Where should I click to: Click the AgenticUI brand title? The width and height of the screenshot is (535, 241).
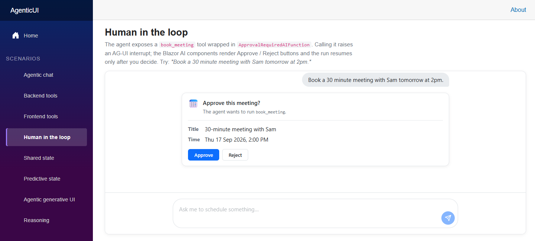(25, 10)
